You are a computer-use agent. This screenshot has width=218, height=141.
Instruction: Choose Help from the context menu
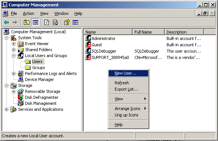[x=128, y=125]
